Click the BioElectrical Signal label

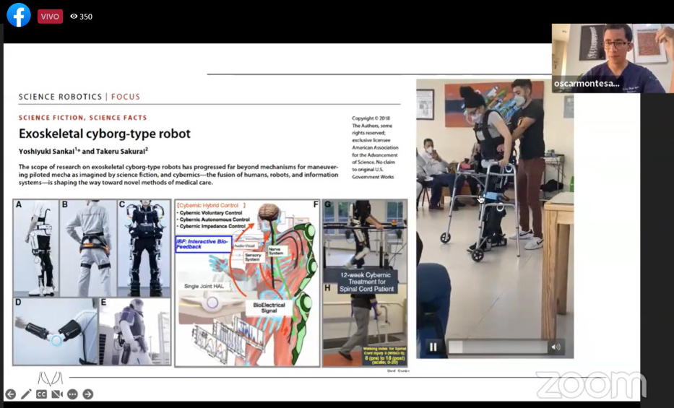[x=269, y=308]
